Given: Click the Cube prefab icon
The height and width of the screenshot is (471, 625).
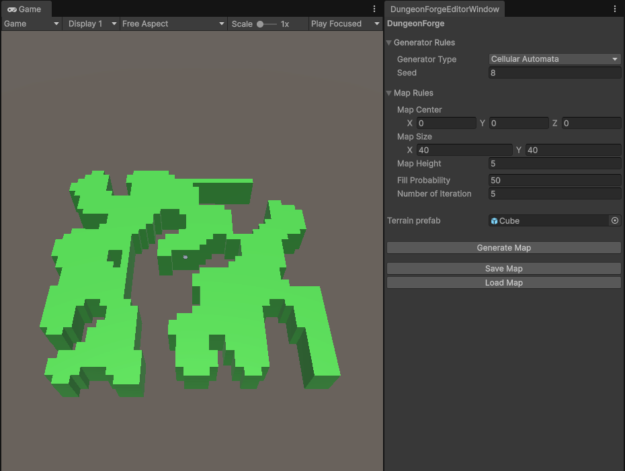Looking at the screenshot, I should 495,221.
